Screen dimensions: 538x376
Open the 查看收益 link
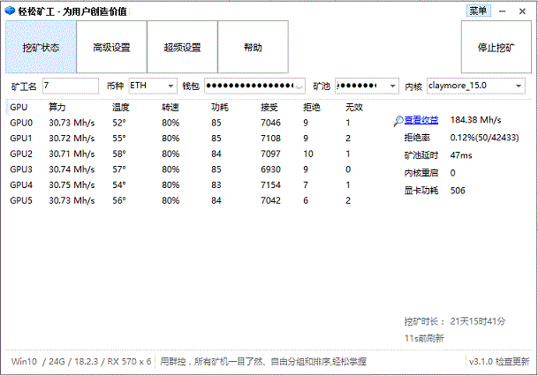(421, 119)
